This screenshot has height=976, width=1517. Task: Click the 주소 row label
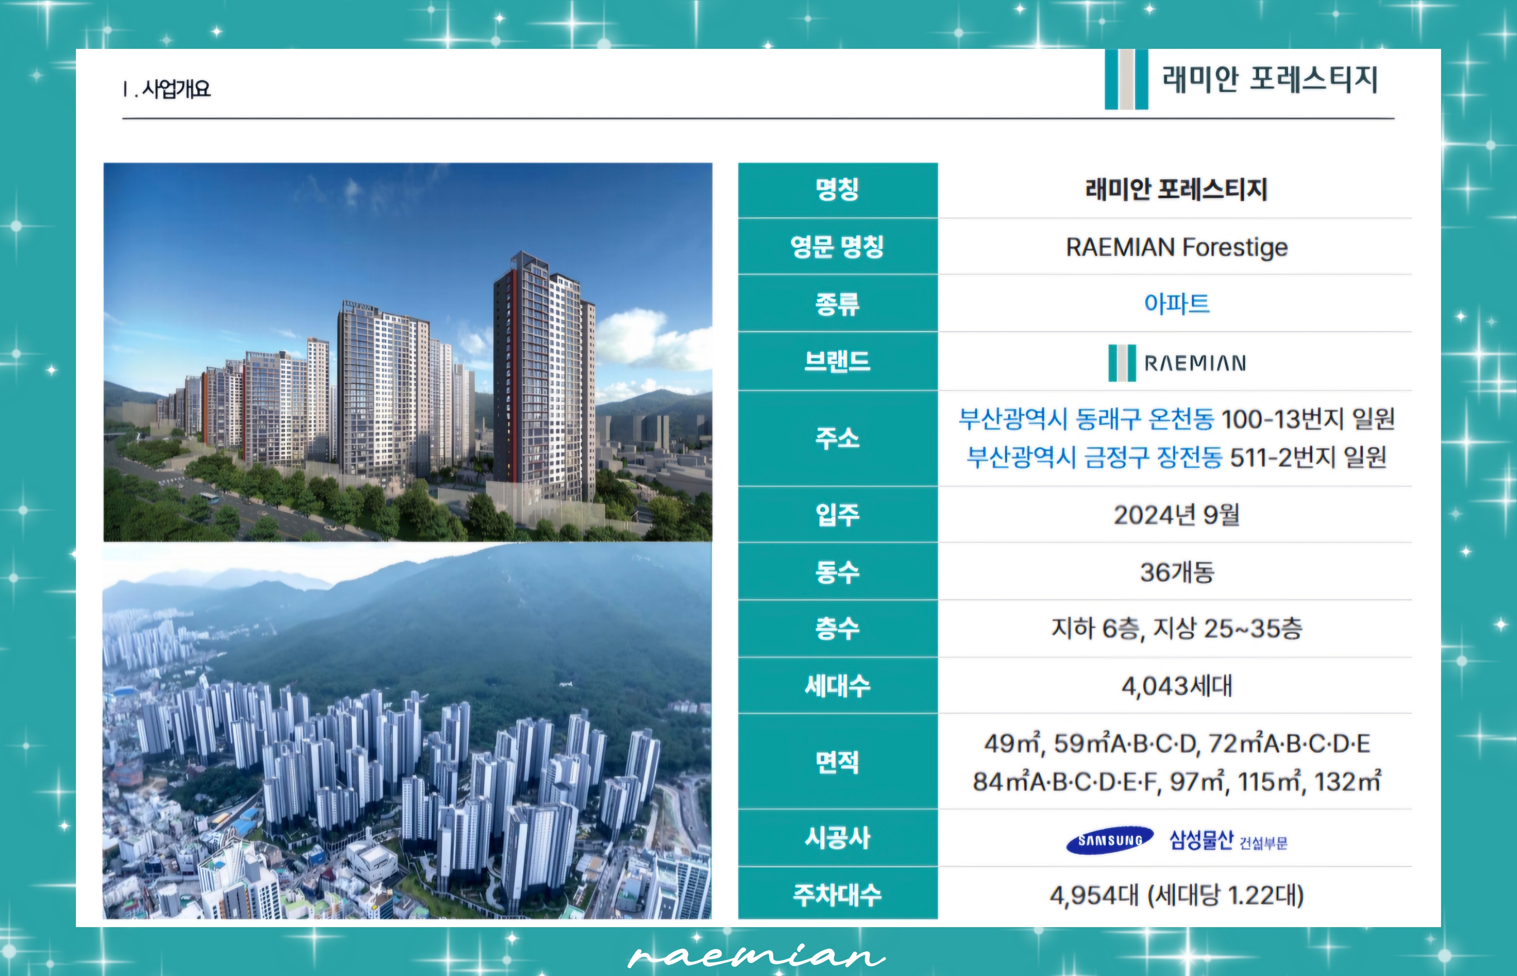coord(837,438)
